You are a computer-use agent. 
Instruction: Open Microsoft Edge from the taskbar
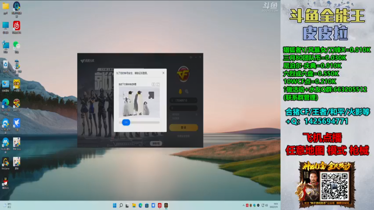(x=140, y=205)
